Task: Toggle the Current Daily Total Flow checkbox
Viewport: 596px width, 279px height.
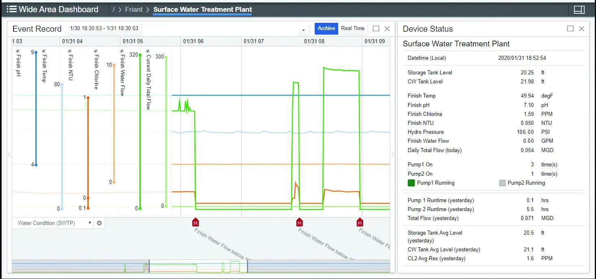Action: (148, 50)
